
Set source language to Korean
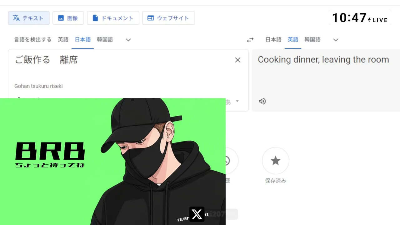tap(105, 40)
